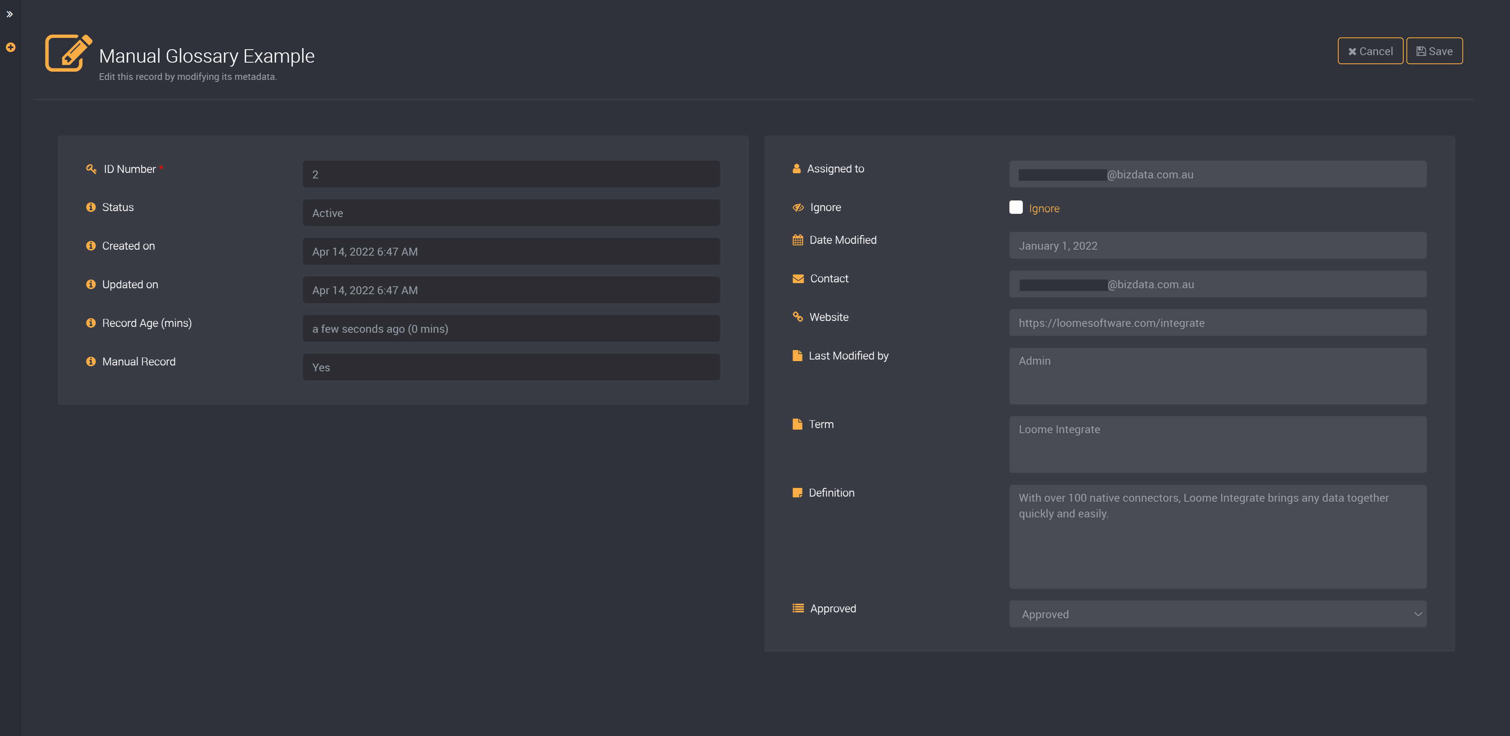Click the orange Ignore checkbox label
Viewport: 1510px width, 736px height.
pyautogui.click(x=1044, y=209)
